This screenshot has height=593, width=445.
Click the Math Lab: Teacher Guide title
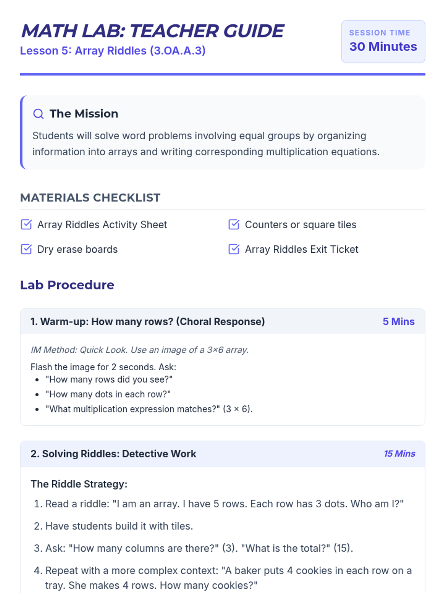pos(152,31)
